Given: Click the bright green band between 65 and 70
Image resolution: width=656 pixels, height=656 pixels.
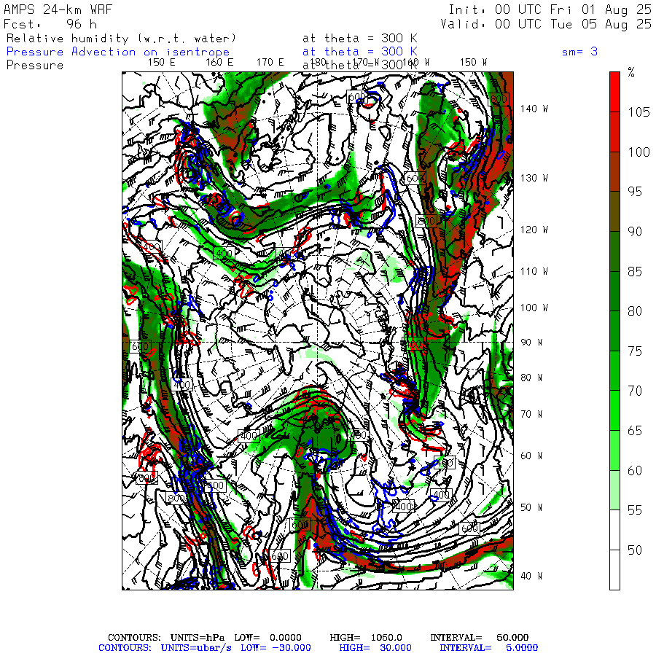Looking at the screenshot, I should pos(614,410).
